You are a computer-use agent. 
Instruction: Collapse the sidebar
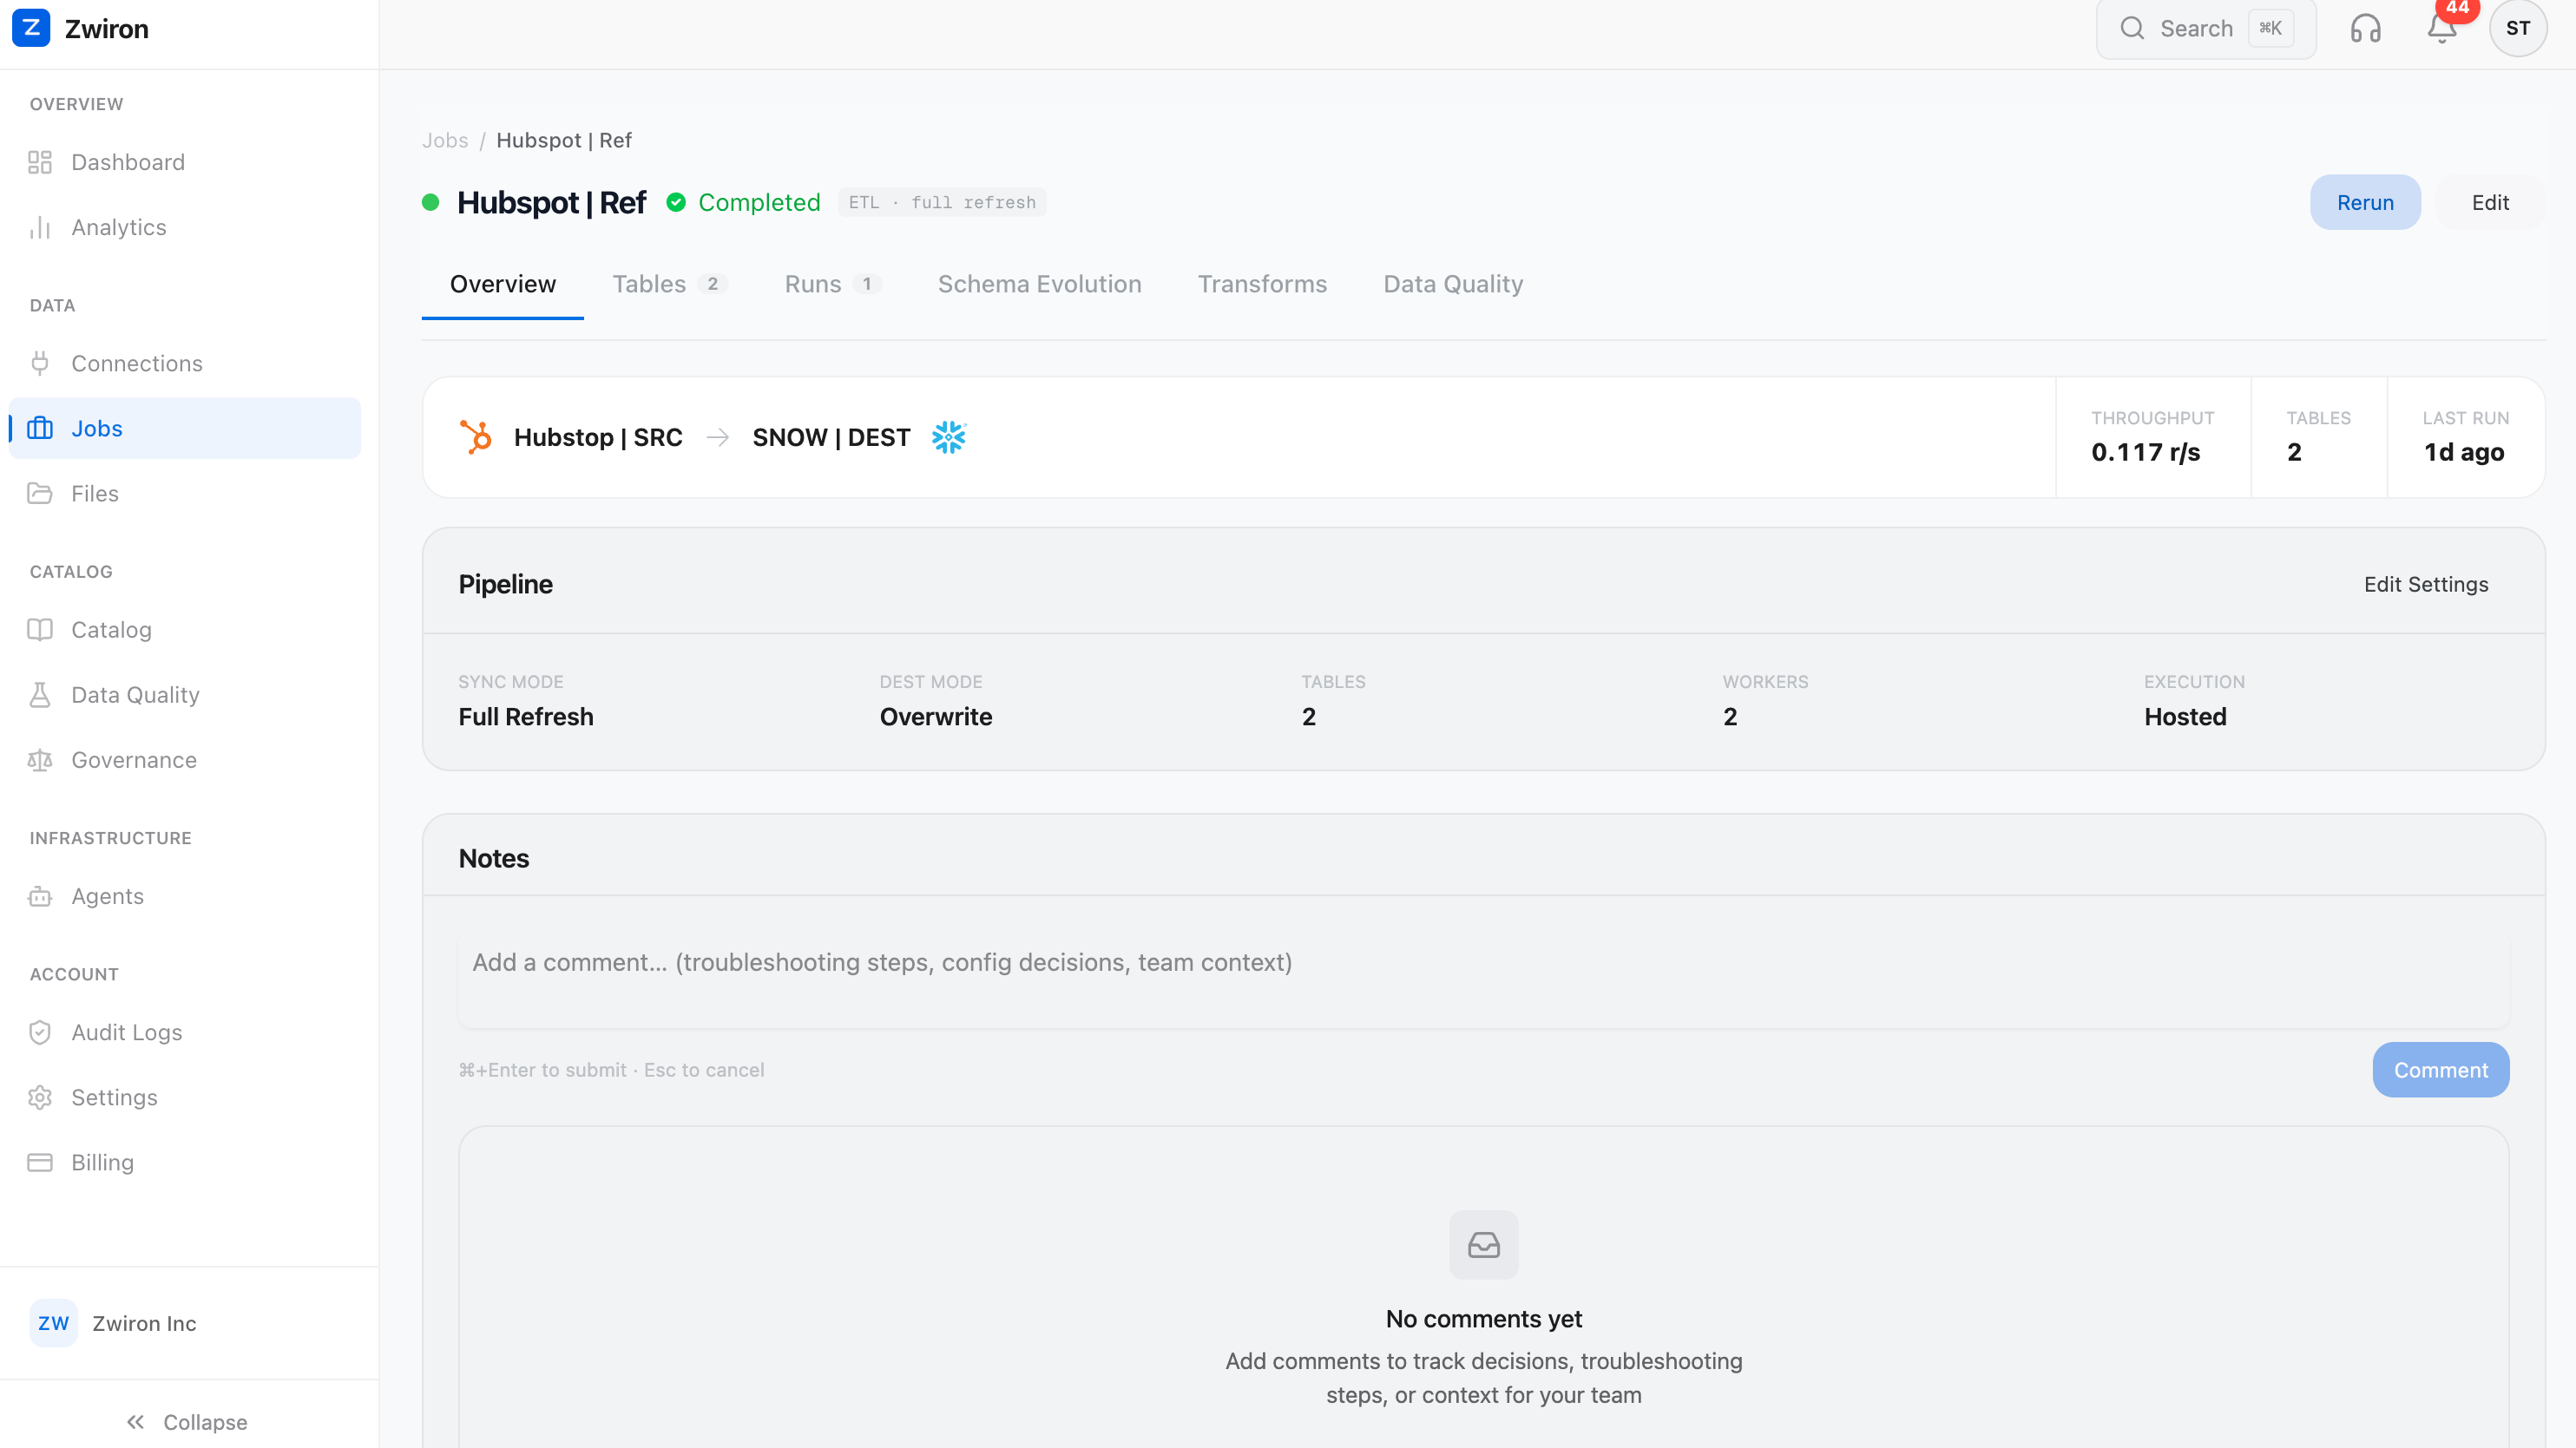pyautogui.click(x=188, y=1421)
